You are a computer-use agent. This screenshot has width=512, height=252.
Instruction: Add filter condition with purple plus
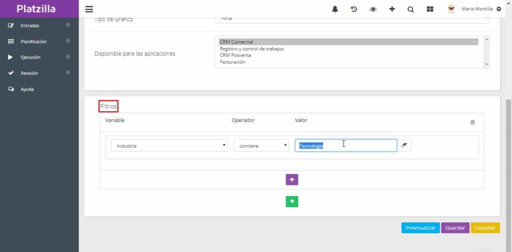(292, 179)
